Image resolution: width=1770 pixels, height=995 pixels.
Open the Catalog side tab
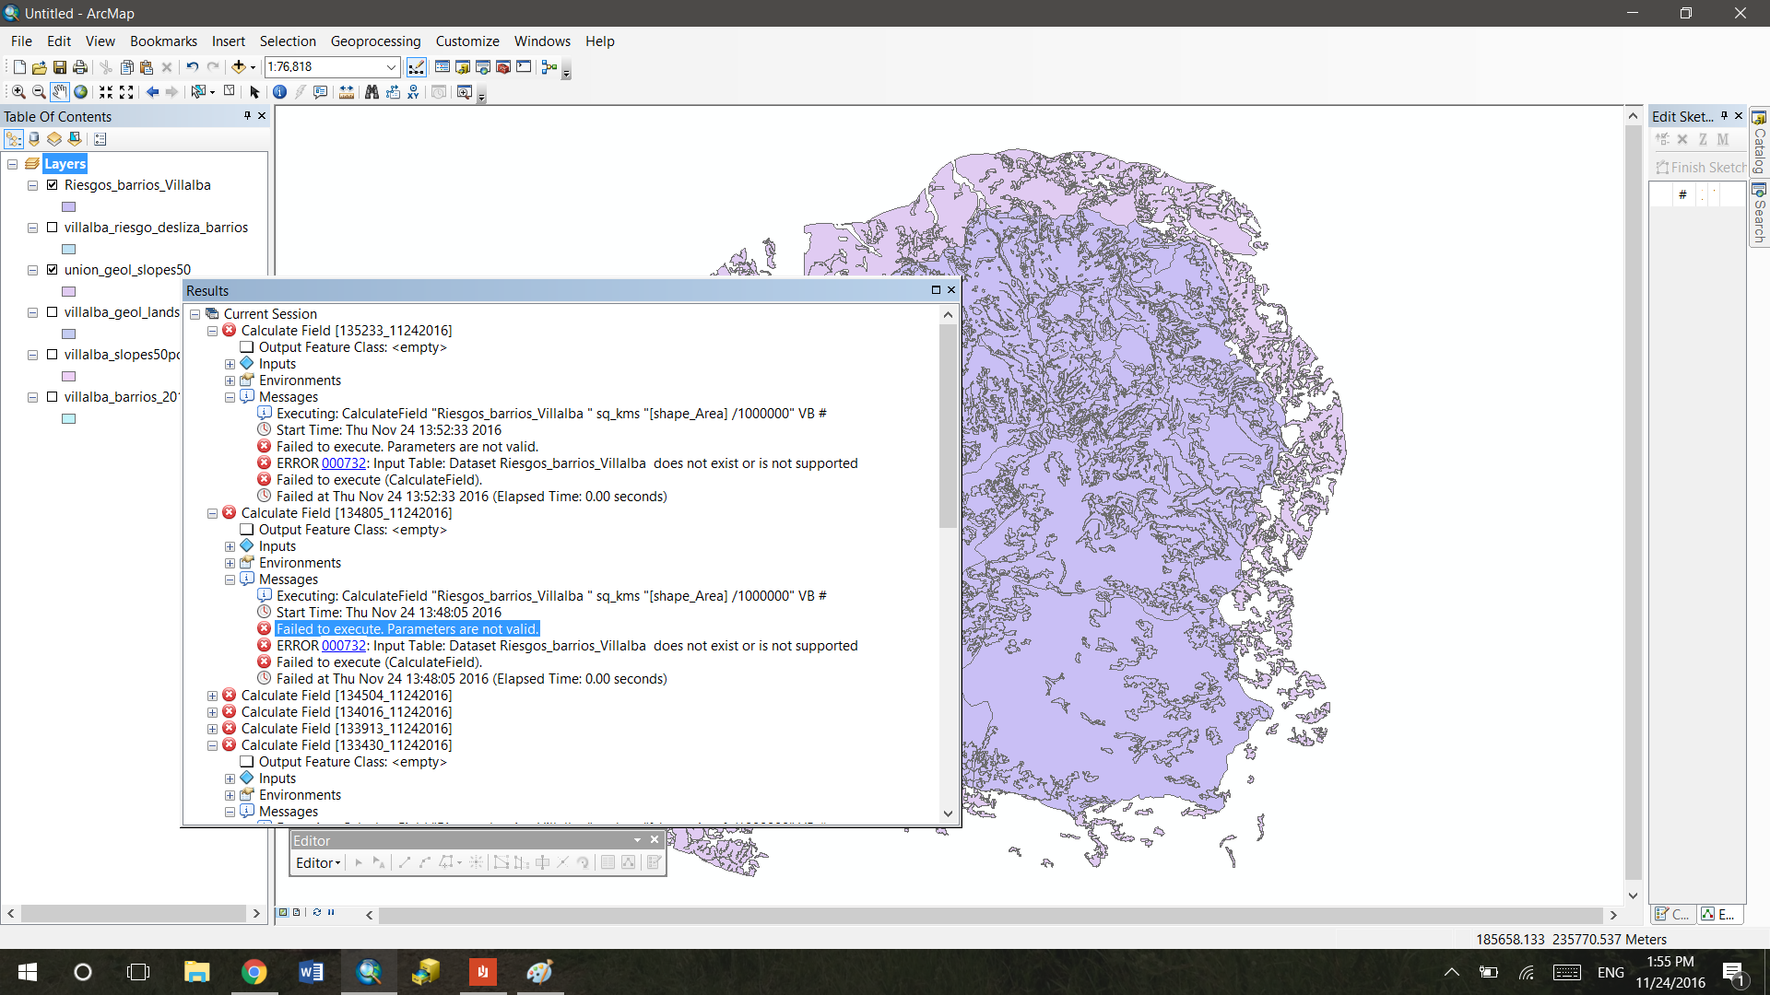click(1759, 143)
